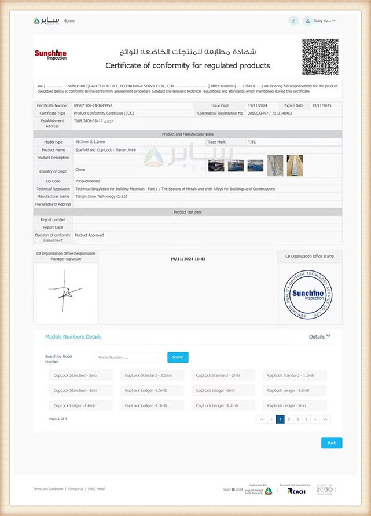Image resolution: width=371 pixels, height=516 pixels.
Task: Go to first page with << button
Action: point(262,420)
